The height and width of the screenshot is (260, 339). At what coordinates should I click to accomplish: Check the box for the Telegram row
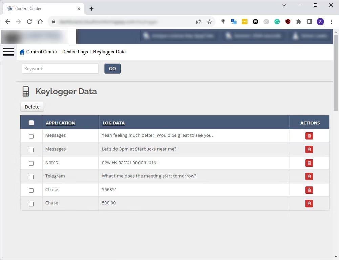pyautogui.click(x=31, y=177)
